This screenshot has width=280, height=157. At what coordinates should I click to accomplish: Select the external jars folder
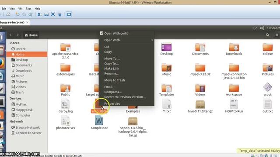(65, 68)
